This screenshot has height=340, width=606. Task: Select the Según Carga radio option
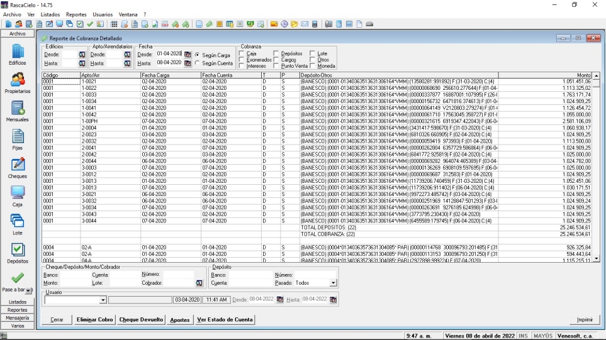[198, 55]
